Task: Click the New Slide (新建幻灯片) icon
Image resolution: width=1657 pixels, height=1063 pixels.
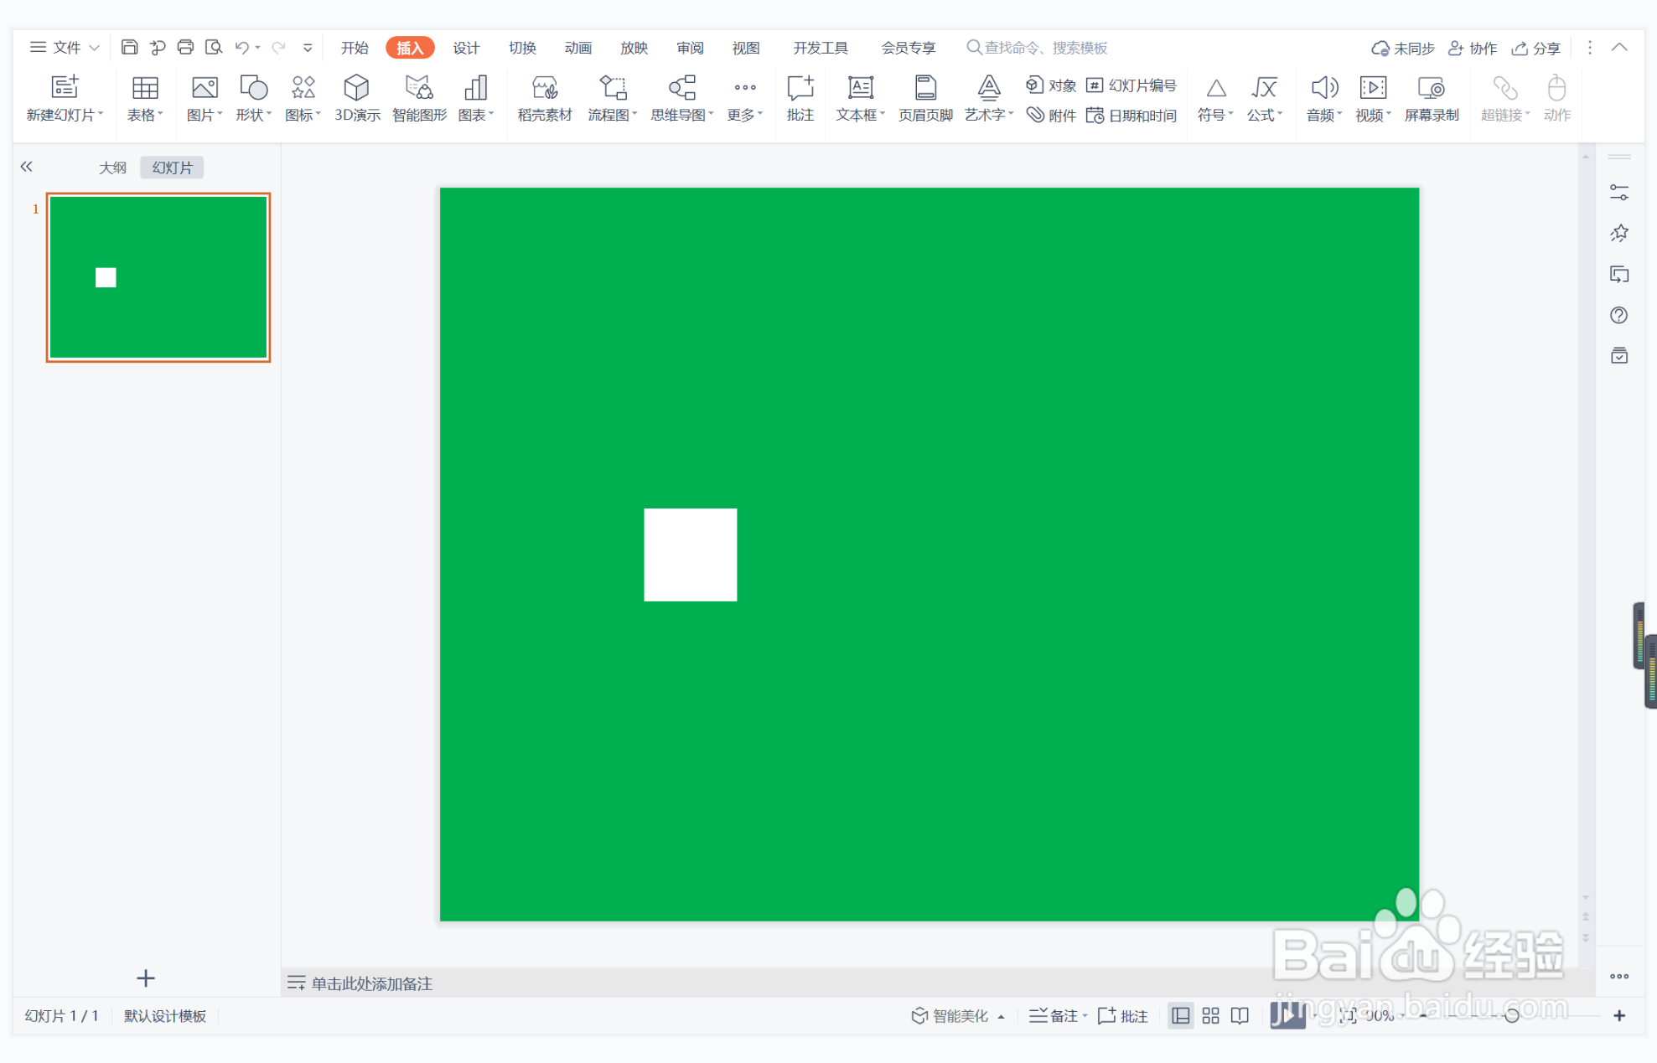Action: [x=65, y=87]
